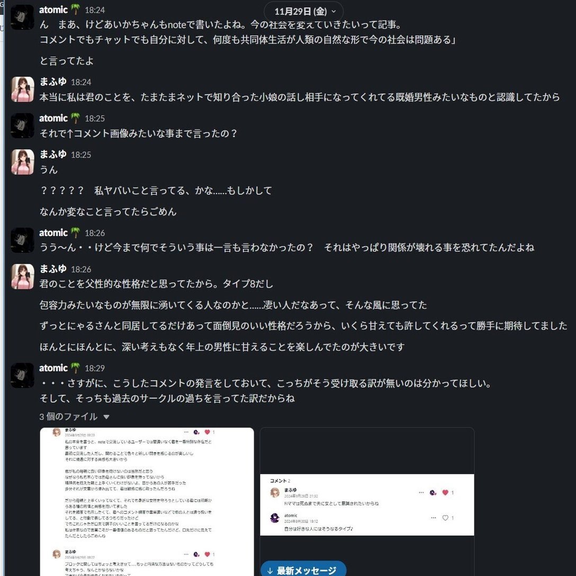The image size is (576, 576).
Task: Click palm tree status emoji beside atomic at 18:24
Action: coord(75,10)
